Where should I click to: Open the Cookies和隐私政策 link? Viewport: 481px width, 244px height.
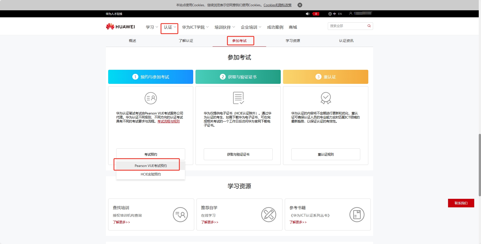(277, 5)
